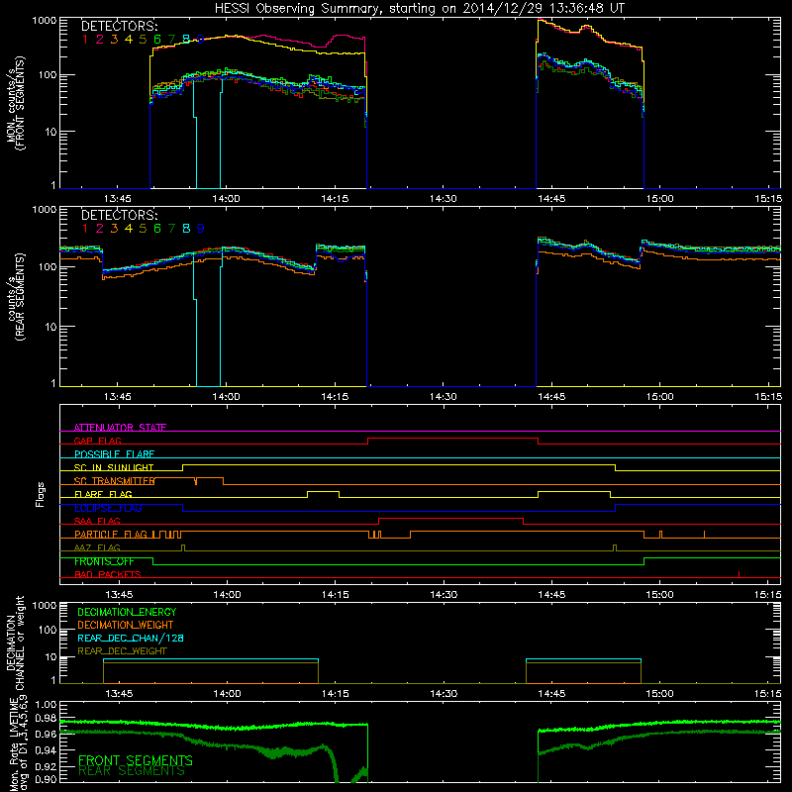Click the REAR SEGMENTS livetime legend label

pyautogui.click(x=132, y=771)
